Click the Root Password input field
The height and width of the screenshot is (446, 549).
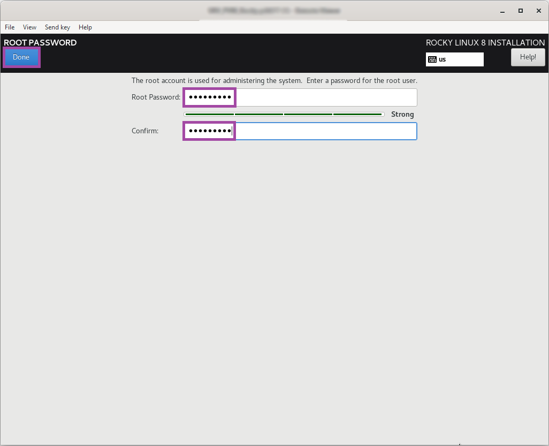click(x=300, y=97)
